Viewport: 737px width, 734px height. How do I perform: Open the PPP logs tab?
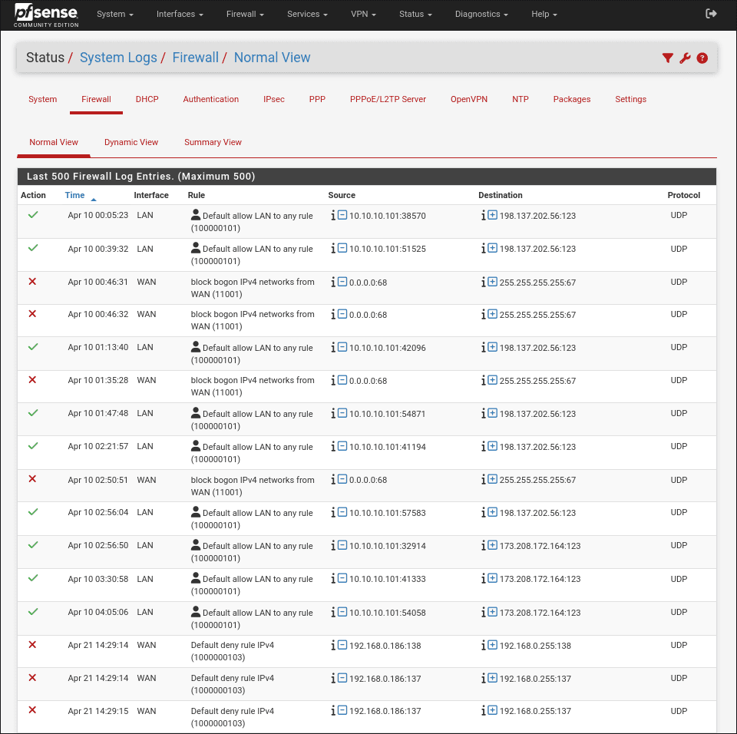coord(317,99)
